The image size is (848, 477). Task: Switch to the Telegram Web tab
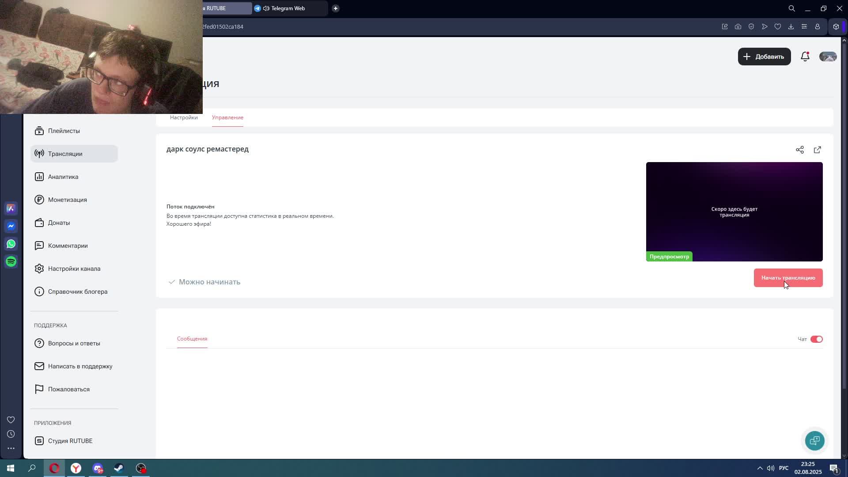coord(288,8)
